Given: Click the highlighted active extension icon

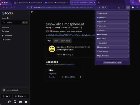Looking at the screenshot, I should (x=128, y=8).
